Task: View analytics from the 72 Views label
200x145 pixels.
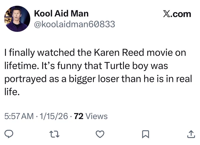Action: click(x=91, y=116)
